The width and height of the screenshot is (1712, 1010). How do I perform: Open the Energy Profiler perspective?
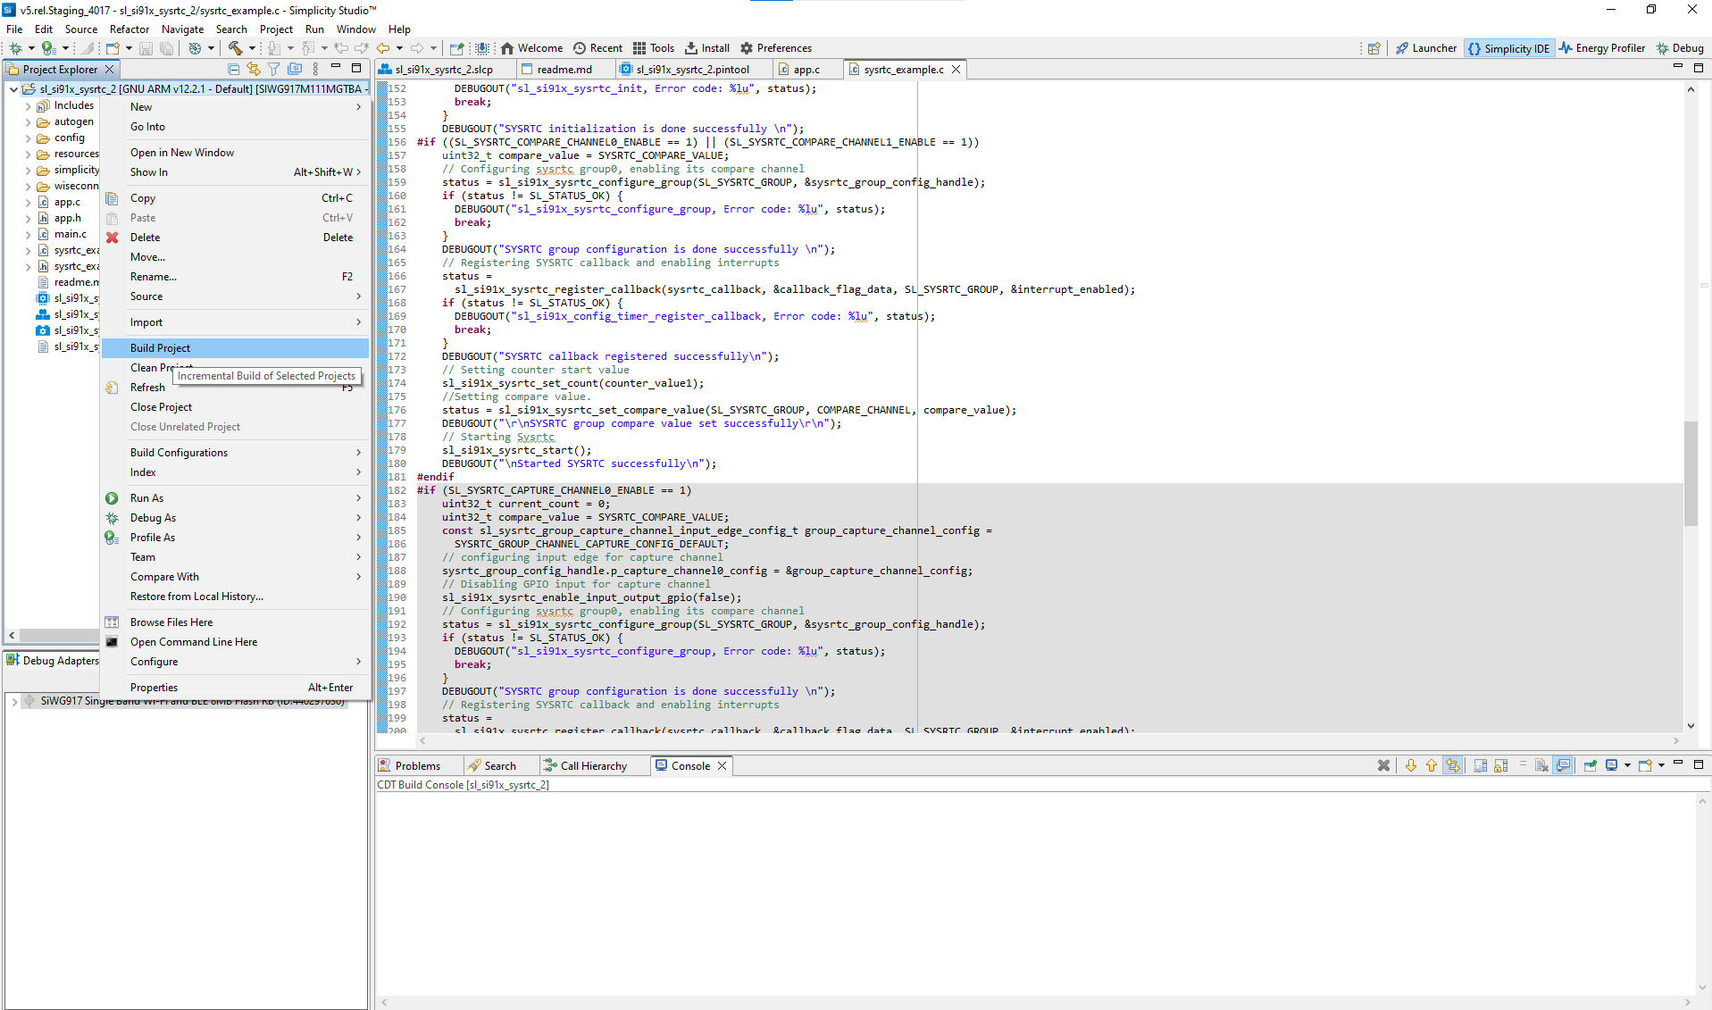(1602, 48)
